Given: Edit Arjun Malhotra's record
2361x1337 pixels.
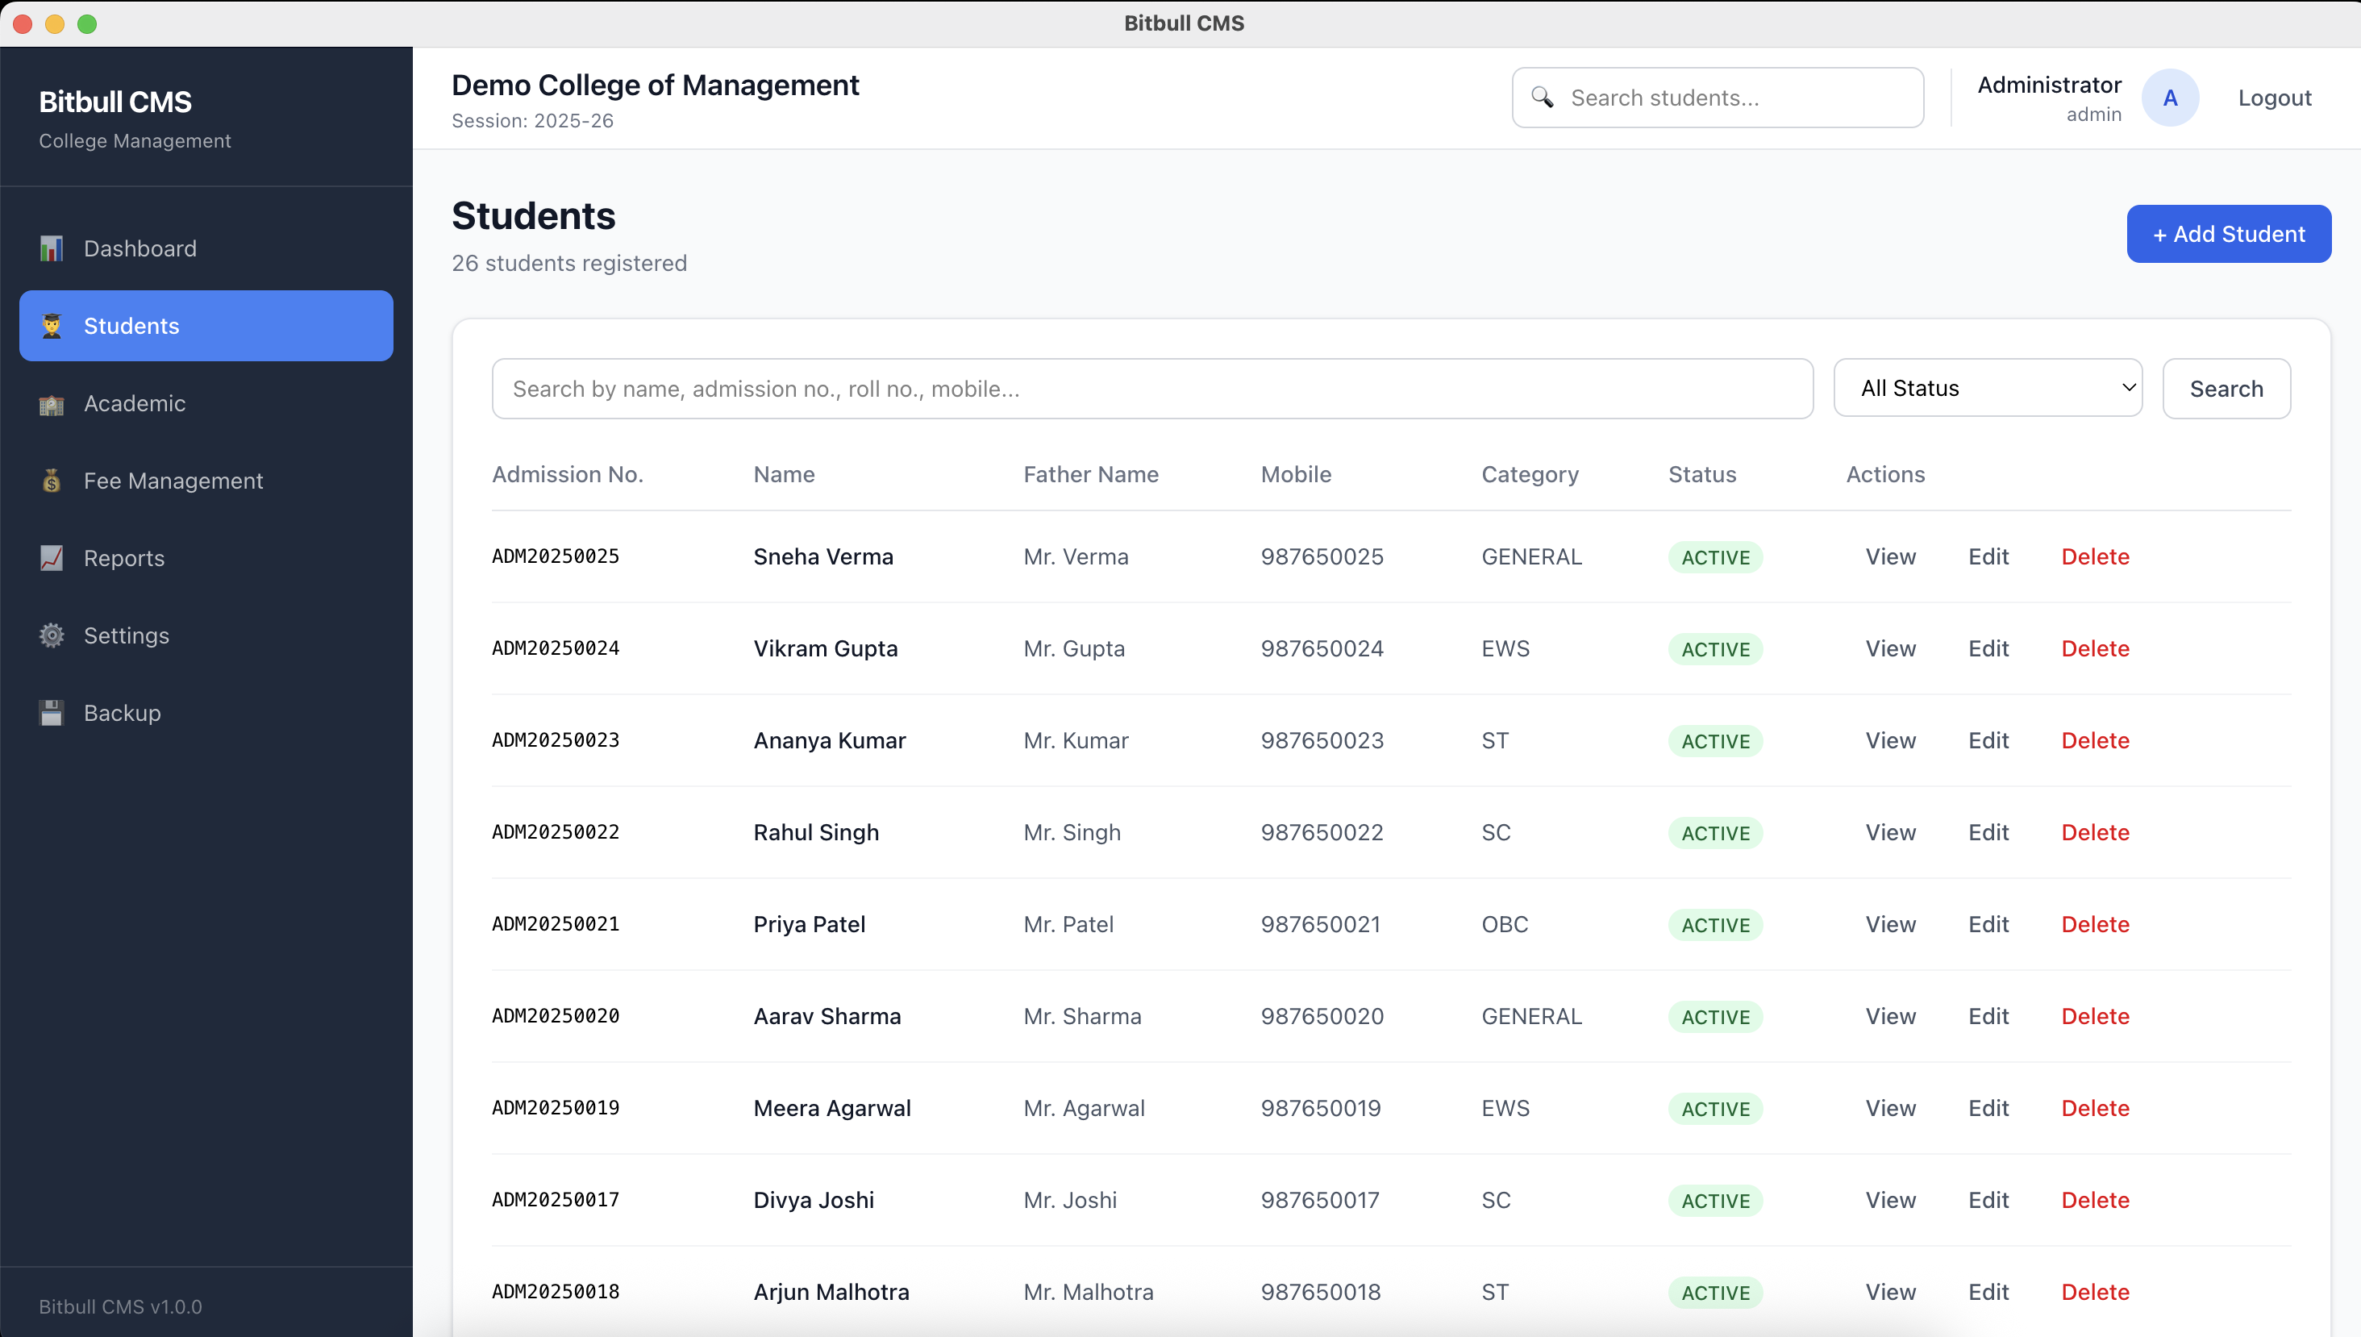Looking at the screenshot, I should [1988, 1292].
